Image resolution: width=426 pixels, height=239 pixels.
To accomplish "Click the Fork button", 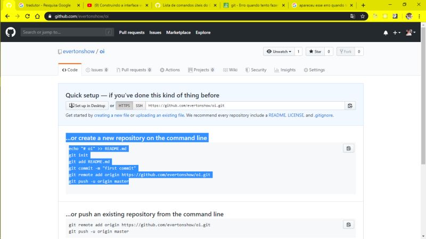I will tap(346, 51).
